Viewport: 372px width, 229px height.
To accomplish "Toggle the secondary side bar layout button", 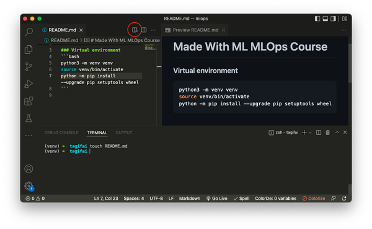I will 333,19.
